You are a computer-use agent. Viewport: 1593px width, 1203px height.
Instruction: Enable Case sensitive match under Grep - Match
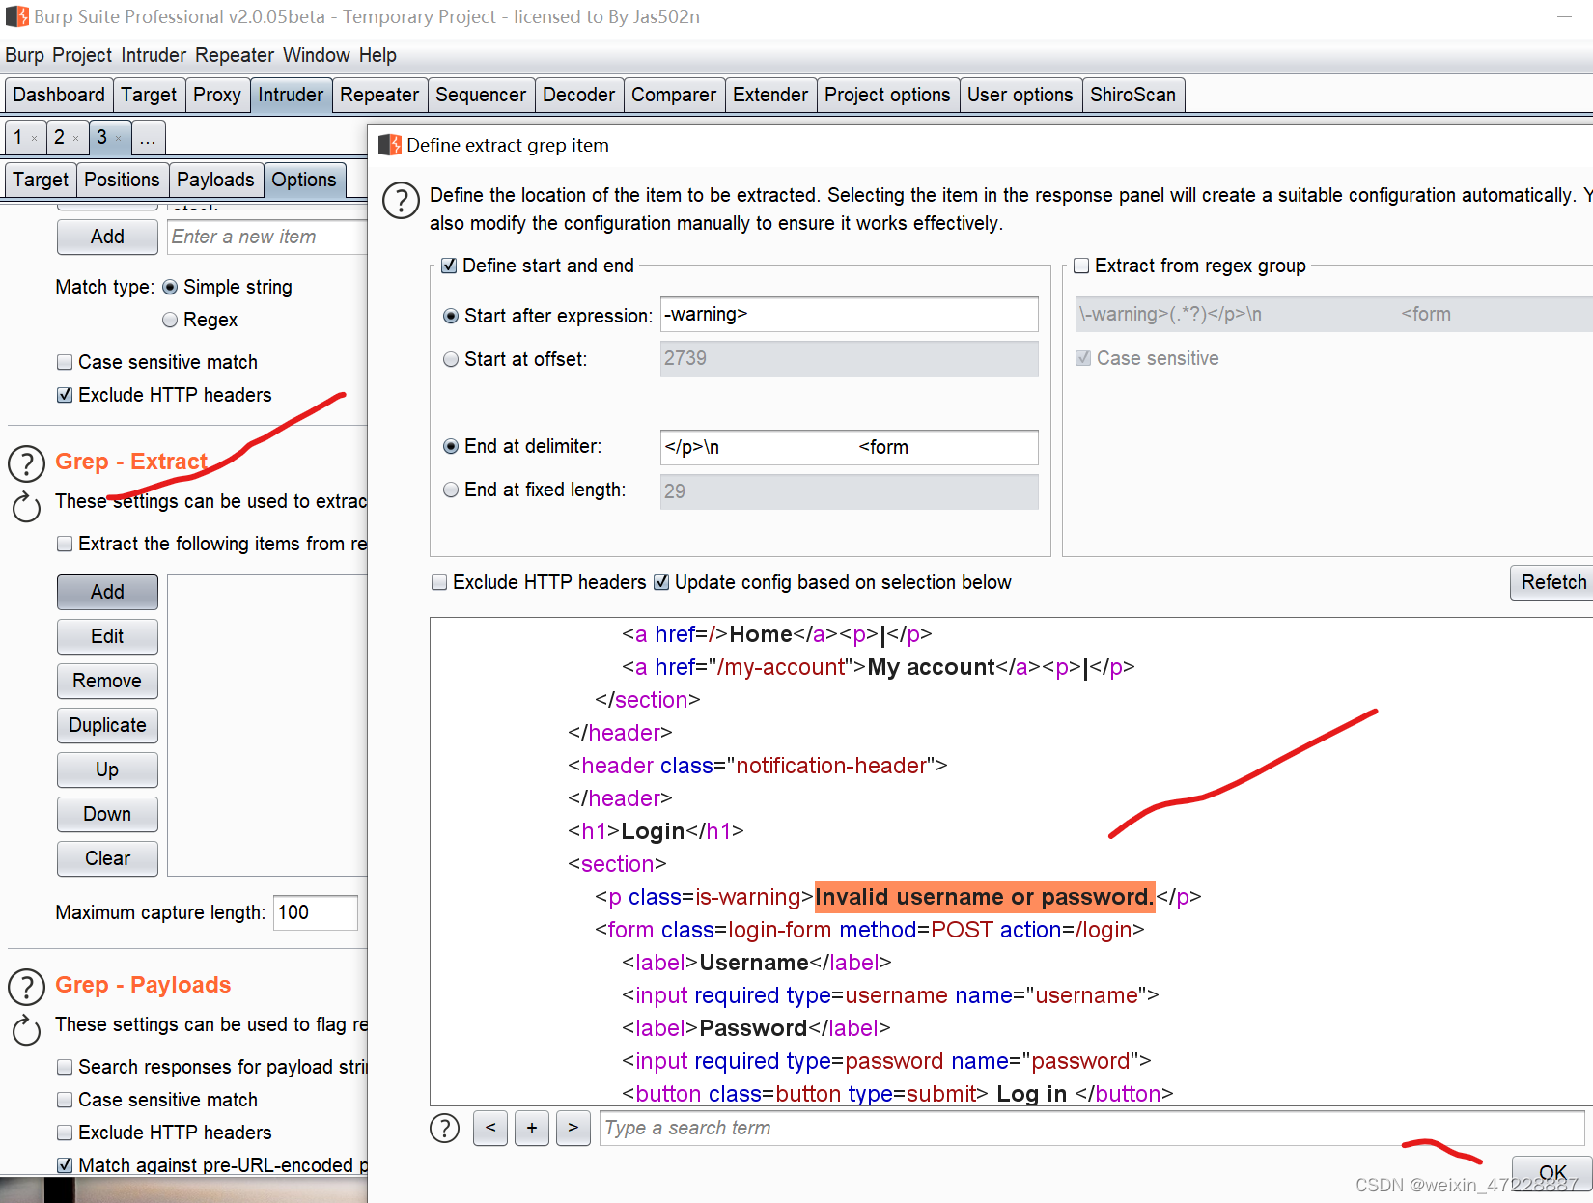pos(65,362)
